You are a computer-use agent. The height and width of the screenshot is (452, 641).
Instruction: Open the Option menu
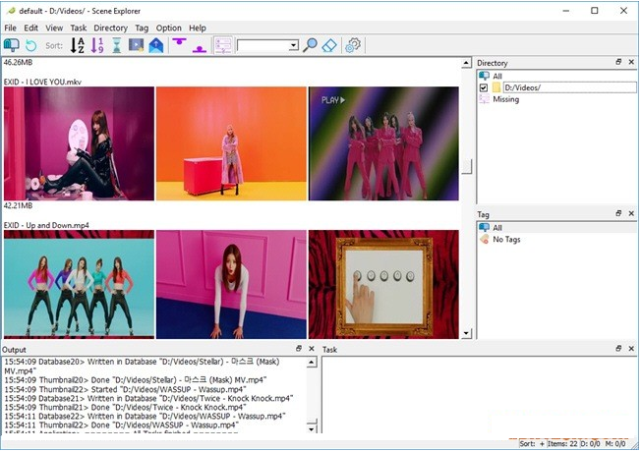168,28
